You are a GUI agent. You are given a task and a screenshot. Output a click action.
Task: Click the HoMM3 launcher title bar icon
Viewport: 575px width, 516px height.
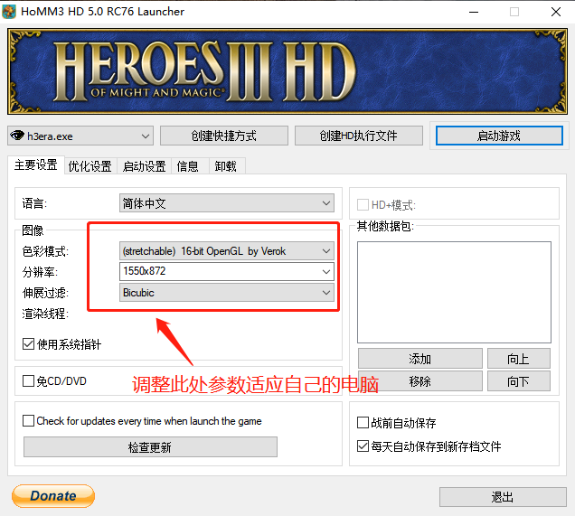coord(9,12)
